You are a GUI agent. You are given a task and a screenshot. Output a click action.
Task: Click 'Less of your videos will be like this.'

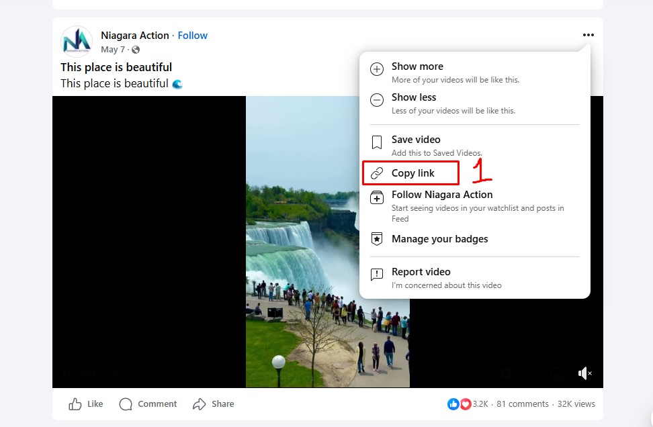coord(453,111)
